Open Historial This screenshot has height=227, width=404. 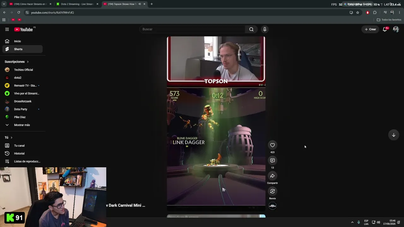(x=22, y=154)
